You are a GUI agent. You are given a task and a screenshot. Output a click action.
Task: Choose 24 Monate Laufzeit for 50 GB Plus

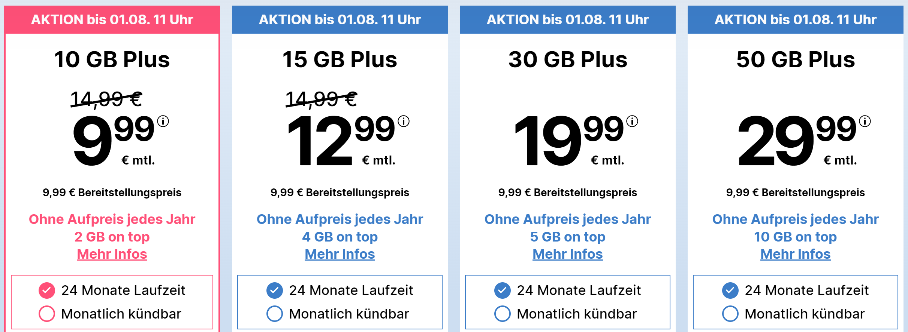[x=730, y=290]
